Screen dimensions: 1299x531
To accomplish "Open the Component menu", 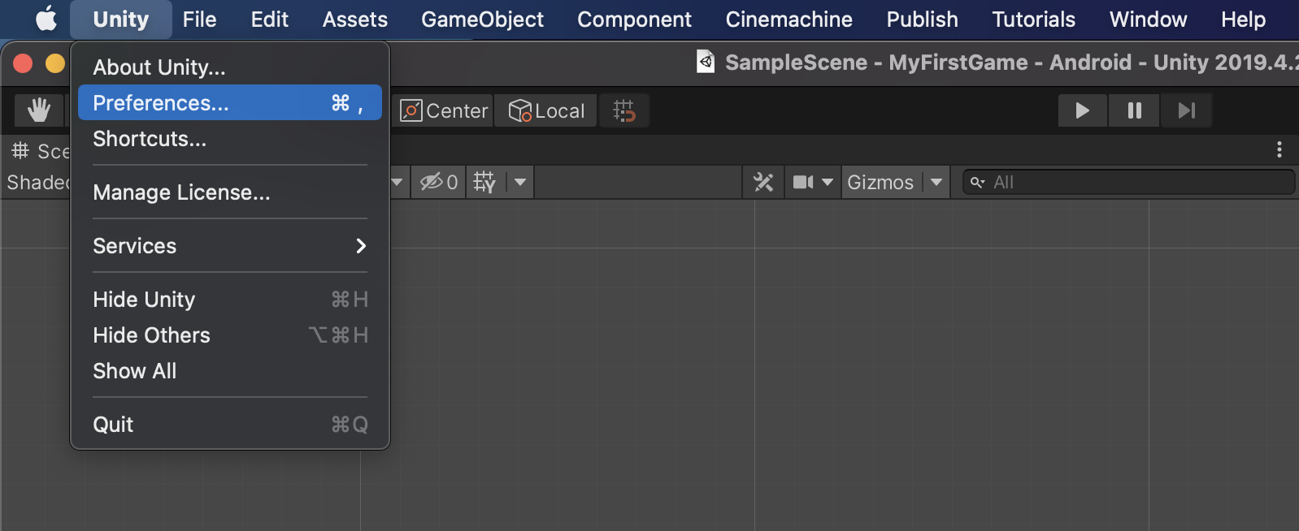I will [x=635, y=19].
